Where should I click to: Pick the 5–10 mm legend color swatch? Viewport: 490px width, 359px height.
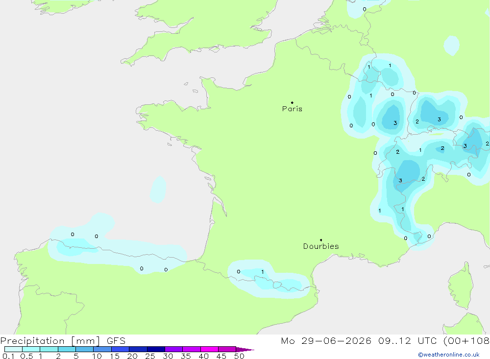(x=84, y=349)
